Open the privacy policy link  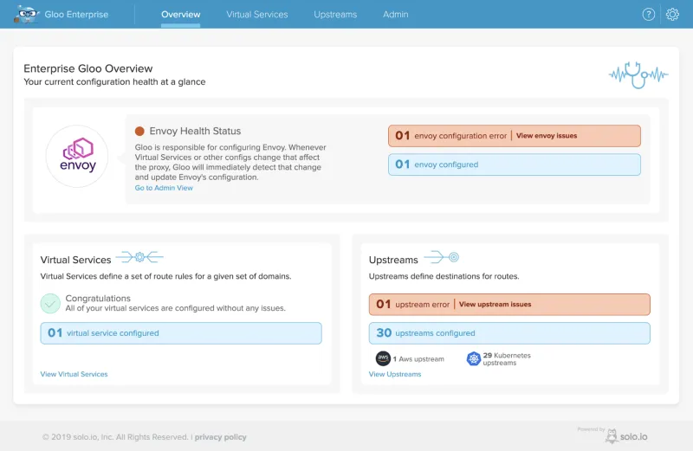pos(220,437)
